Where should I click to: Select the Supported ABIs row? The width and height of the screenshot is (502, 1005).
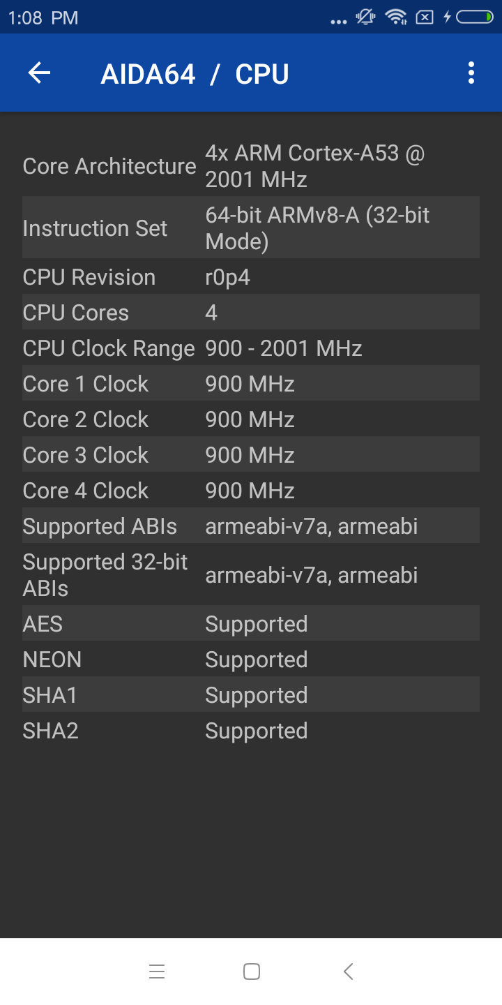(x=251, y=526)
